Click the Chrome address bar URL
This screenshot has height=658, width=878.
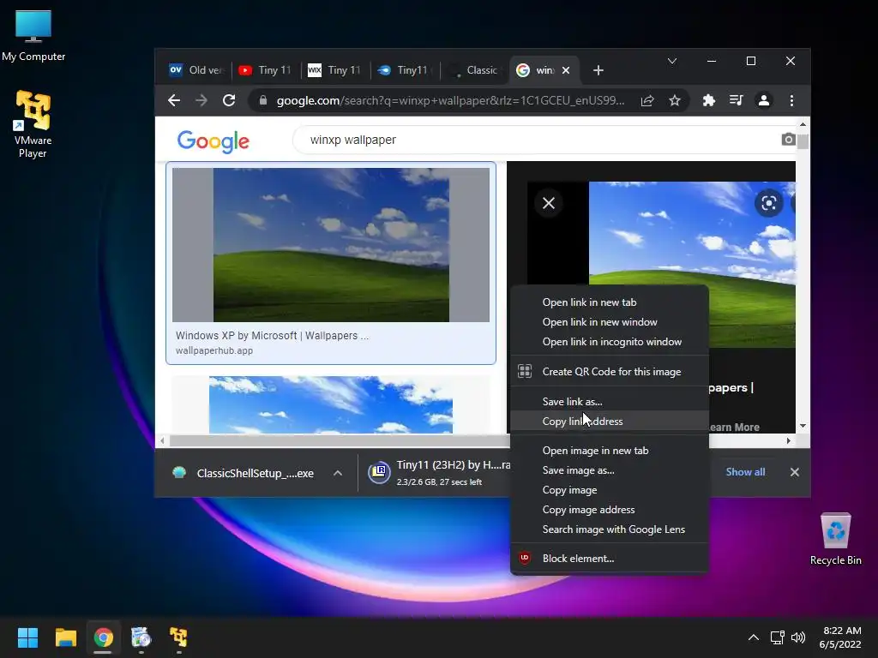(449, 101)
